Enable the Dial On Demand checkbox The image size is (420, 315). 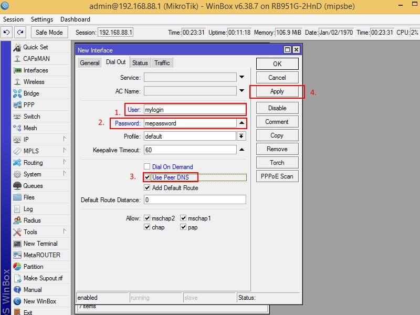tap(148, 167)
